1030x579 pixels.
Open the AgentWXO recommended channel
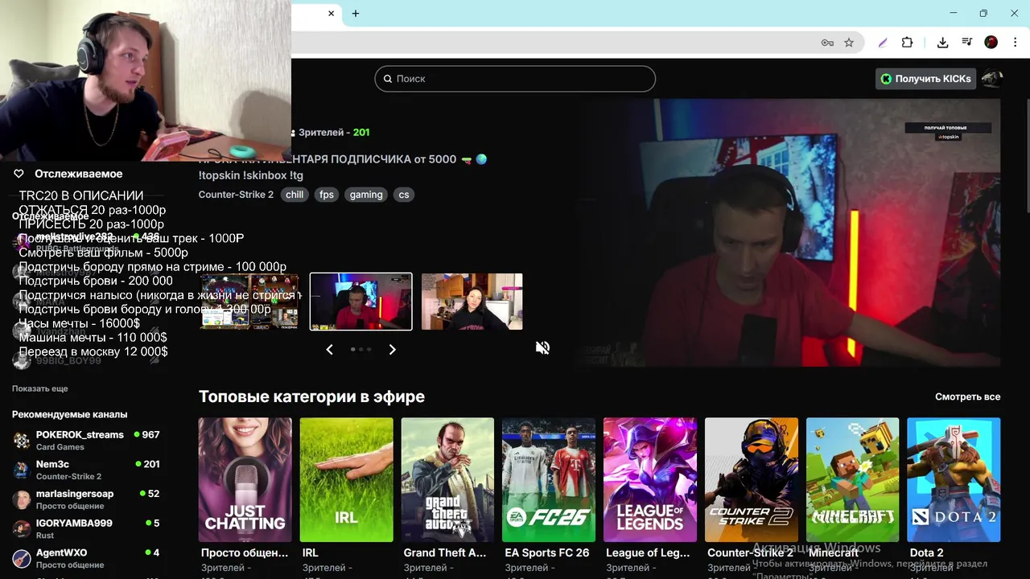(86, 558)
